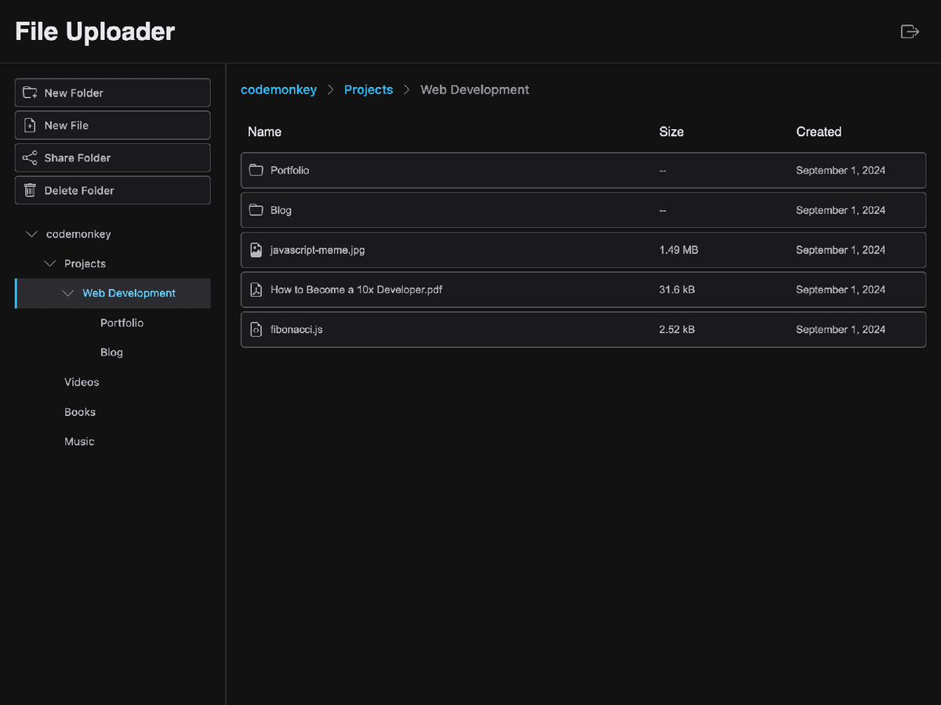Click the PDF icon on the 10x Developer file
The width and height of the screenshot is (941, 705).
click(256, 289)
